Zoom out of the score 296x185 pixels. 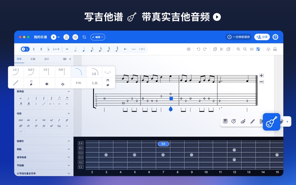(x=245, y=49)
